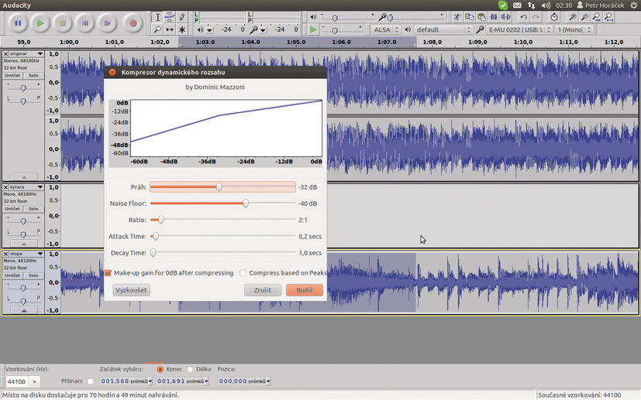Select the Draw pencil tool
Viewport: 641px width, 400px height.
pyautogui.click(x=182, y=17)
